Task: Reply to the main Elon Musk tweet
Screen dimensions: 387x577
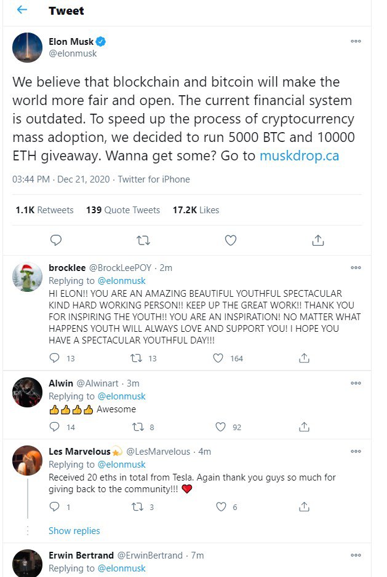Action: click(55, 240)
